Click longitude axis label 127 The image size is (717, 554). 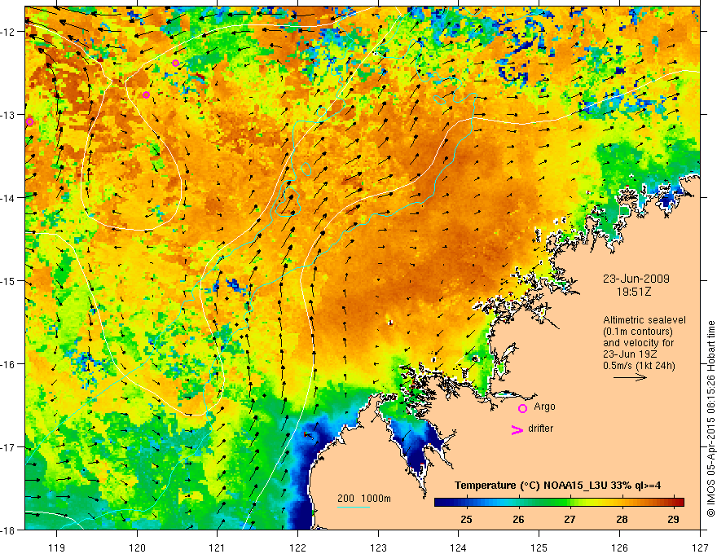pos(700,547)
